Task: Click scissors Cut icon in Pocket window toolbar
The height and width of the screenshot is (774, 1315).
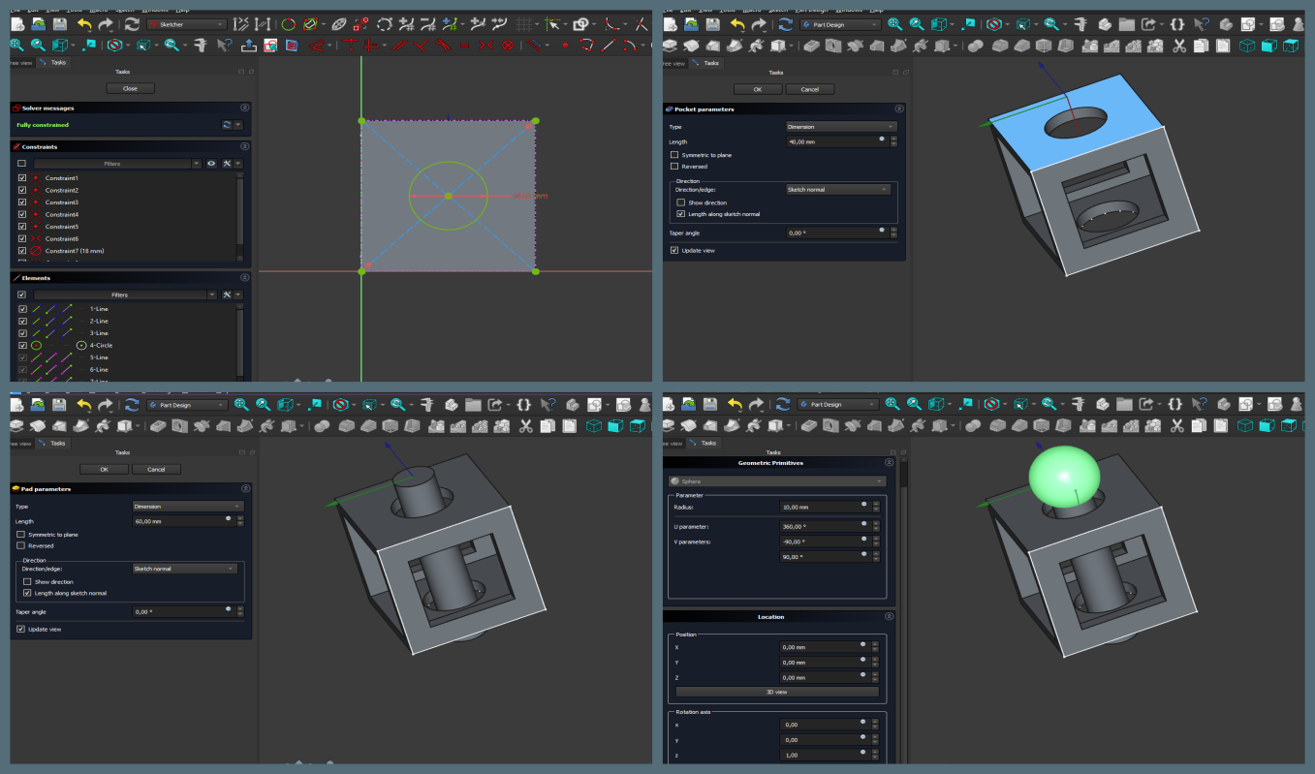Action: coord(1179,45)
